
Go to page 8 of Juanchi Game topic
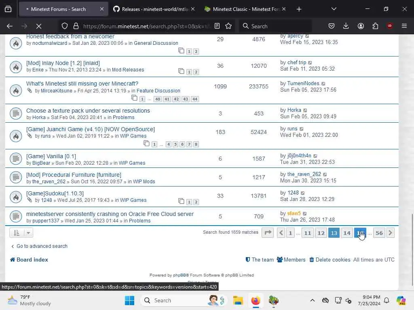(x=196, y=145)
